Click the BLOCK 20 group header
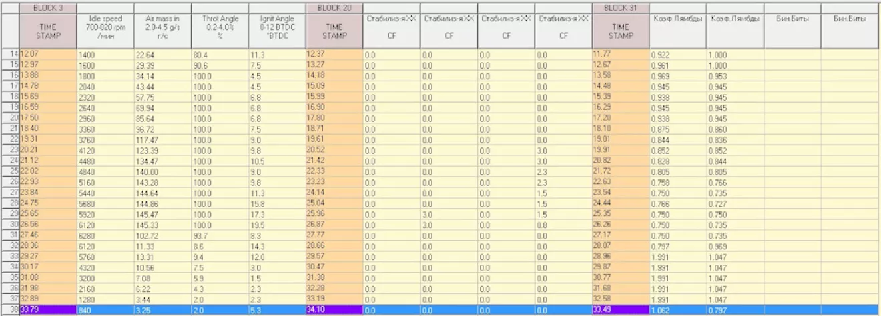This screenshot has height=316, width=881. (x=334, y=7)
